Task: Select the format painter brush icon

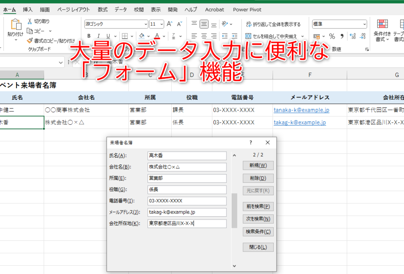Action: (x=30, y=41)
